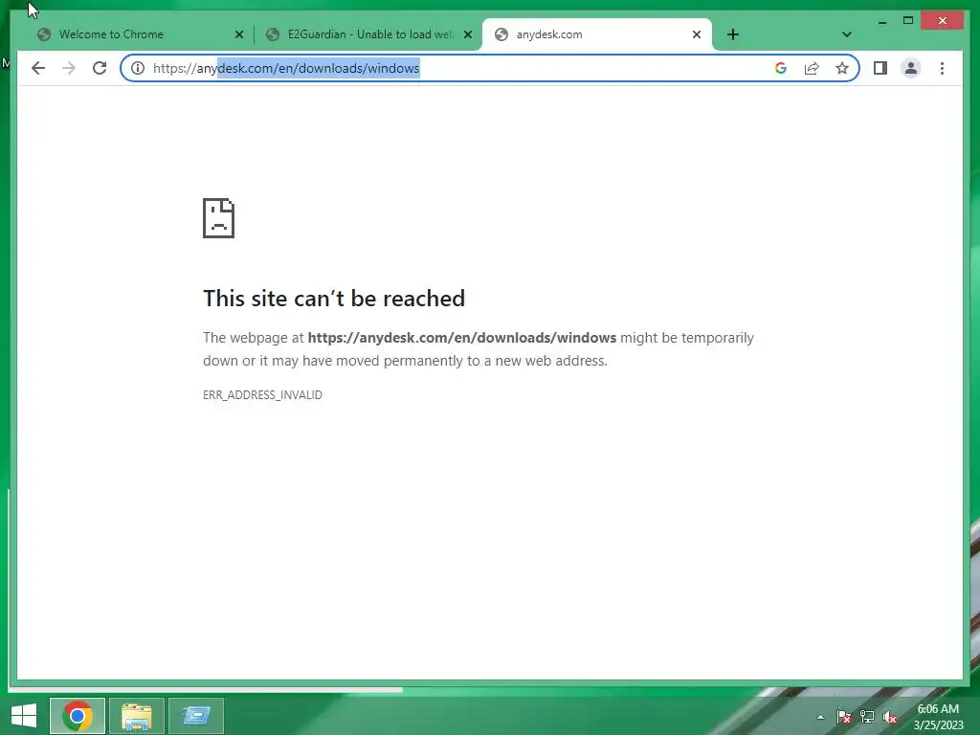
Task: Show hidden system tray icons arrow
Action: tap(820, 717)
